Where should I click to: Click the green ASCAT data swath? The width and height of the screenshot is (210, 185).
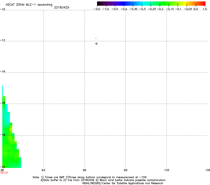tap(9, 148)
